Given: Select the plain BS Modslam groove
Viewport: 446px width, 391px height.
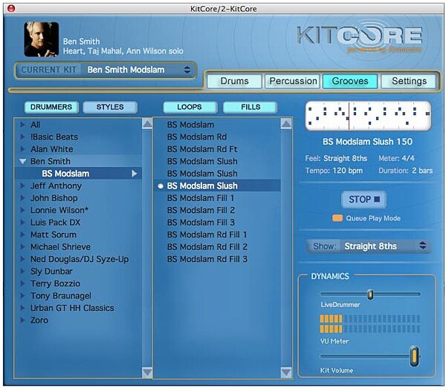Looking at the screenshot, I should [190, 125].
